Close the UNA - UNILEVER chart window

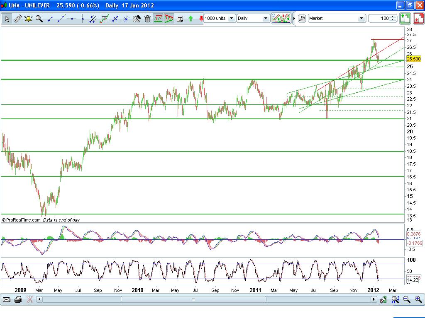point(419,5)
